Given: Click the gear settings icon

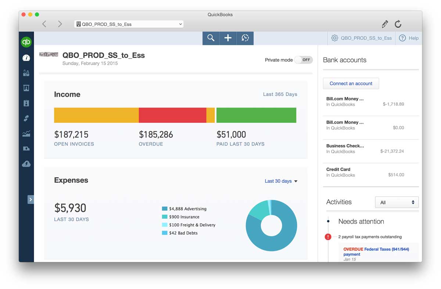Looking at the screenshot, I should (x=334, y=38).
